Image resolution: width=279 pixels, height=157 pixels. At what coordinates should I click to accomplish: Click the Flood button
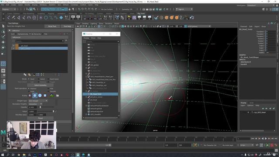[41, 118]
